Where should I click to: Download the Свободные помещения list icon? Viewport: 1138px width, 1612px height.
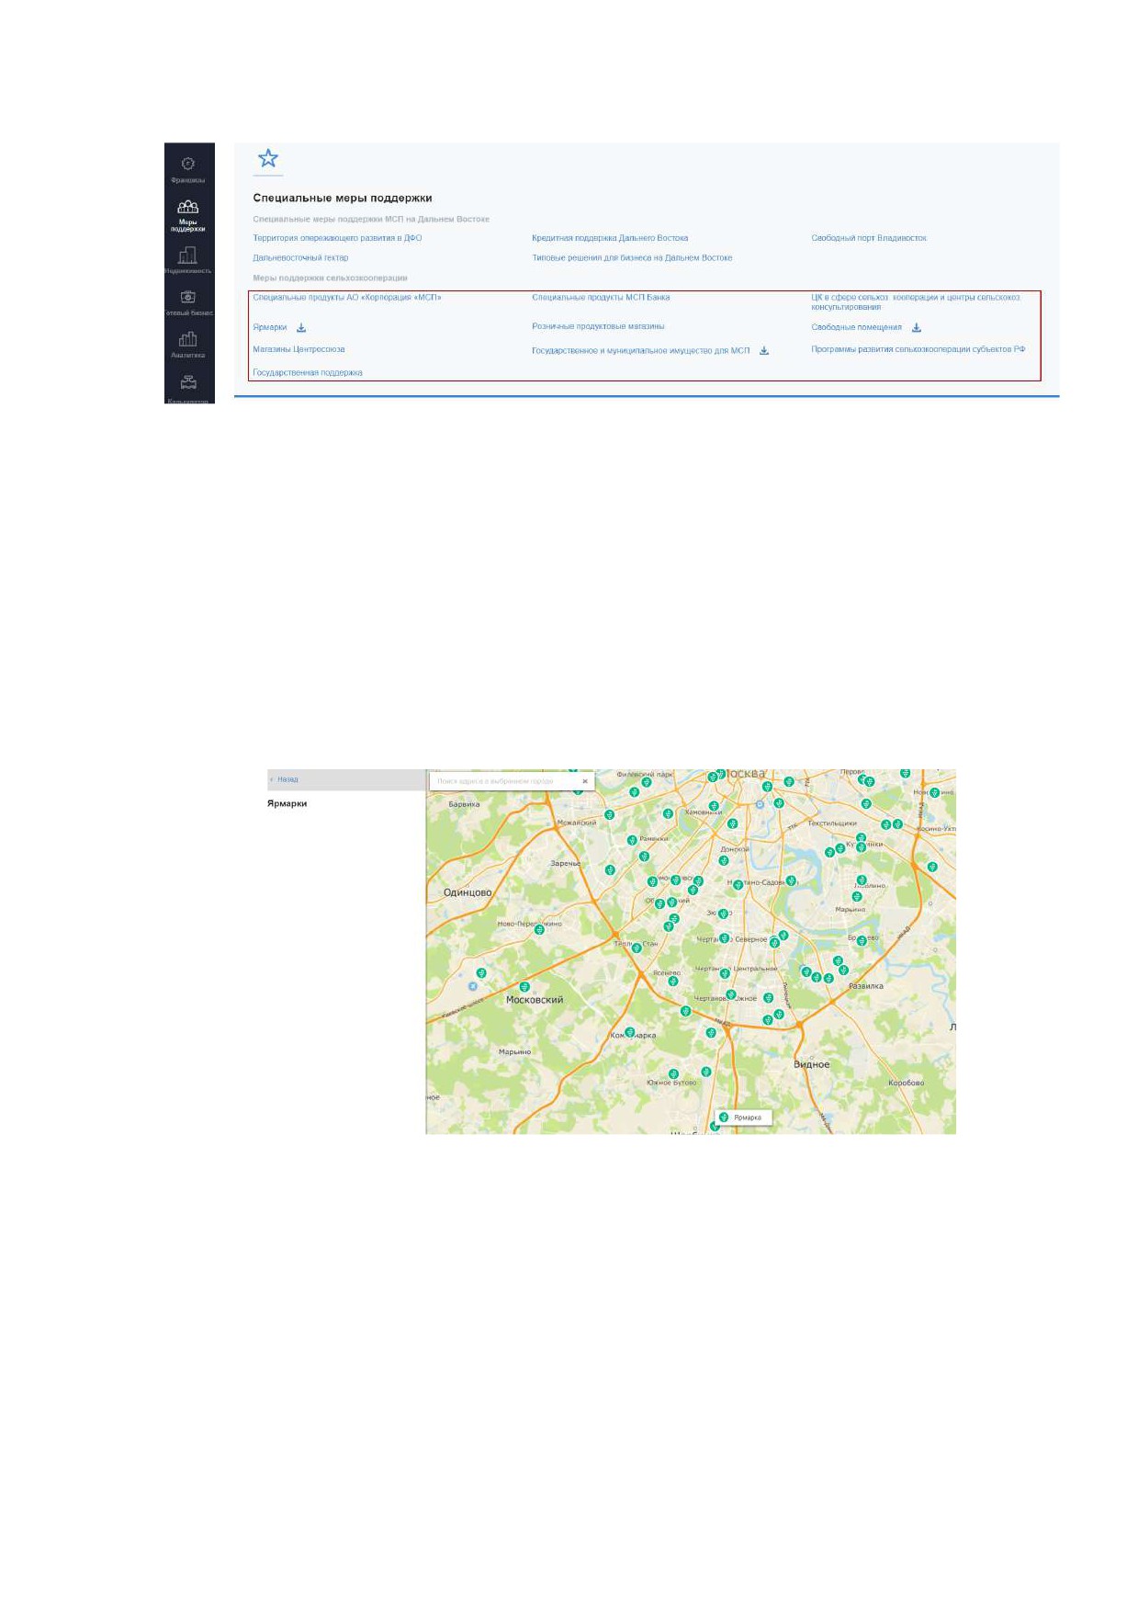click(916, 327)
